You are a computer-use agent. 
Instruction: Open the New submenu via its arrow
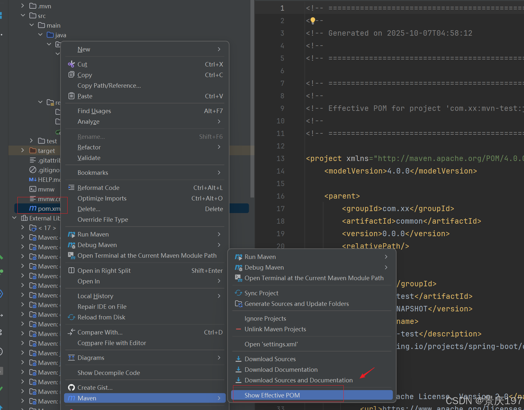click(x=219, y=49)
